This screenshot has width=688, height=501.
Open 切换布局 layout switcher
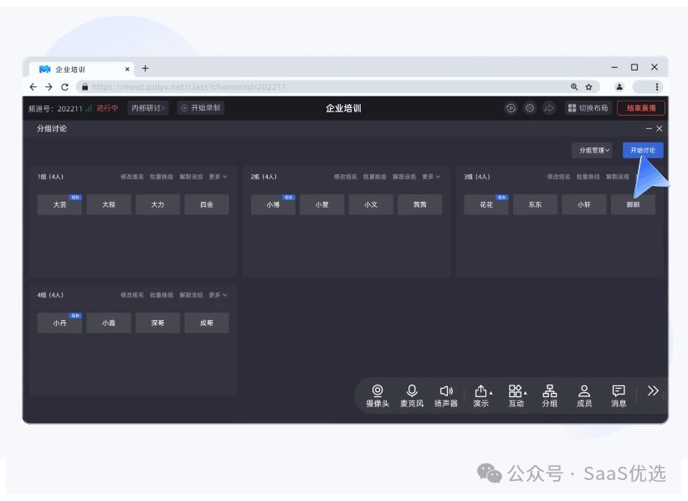point(588,107)
